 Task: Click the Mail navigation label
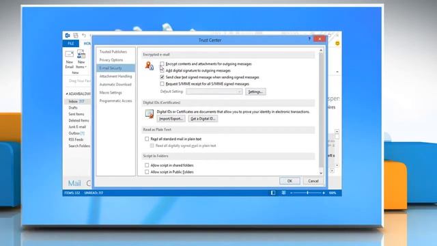coord(74,183)
